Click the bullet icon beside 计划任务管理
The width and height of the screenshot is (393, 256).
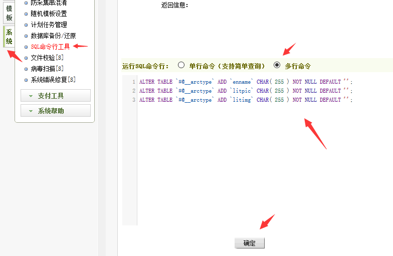pyautogui.click(x=27, y=25)
